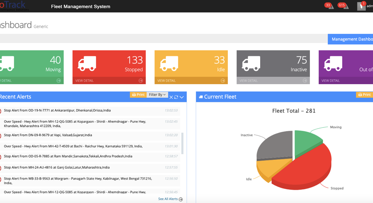373x203 pixels.
Task: Open the 33 alerts notification icon
Action: click(329, 6)
